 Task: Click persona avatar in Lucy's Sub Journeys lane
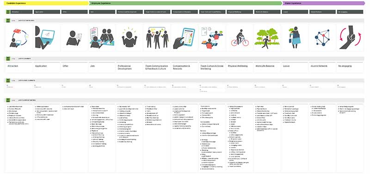[x=8, y=81]
